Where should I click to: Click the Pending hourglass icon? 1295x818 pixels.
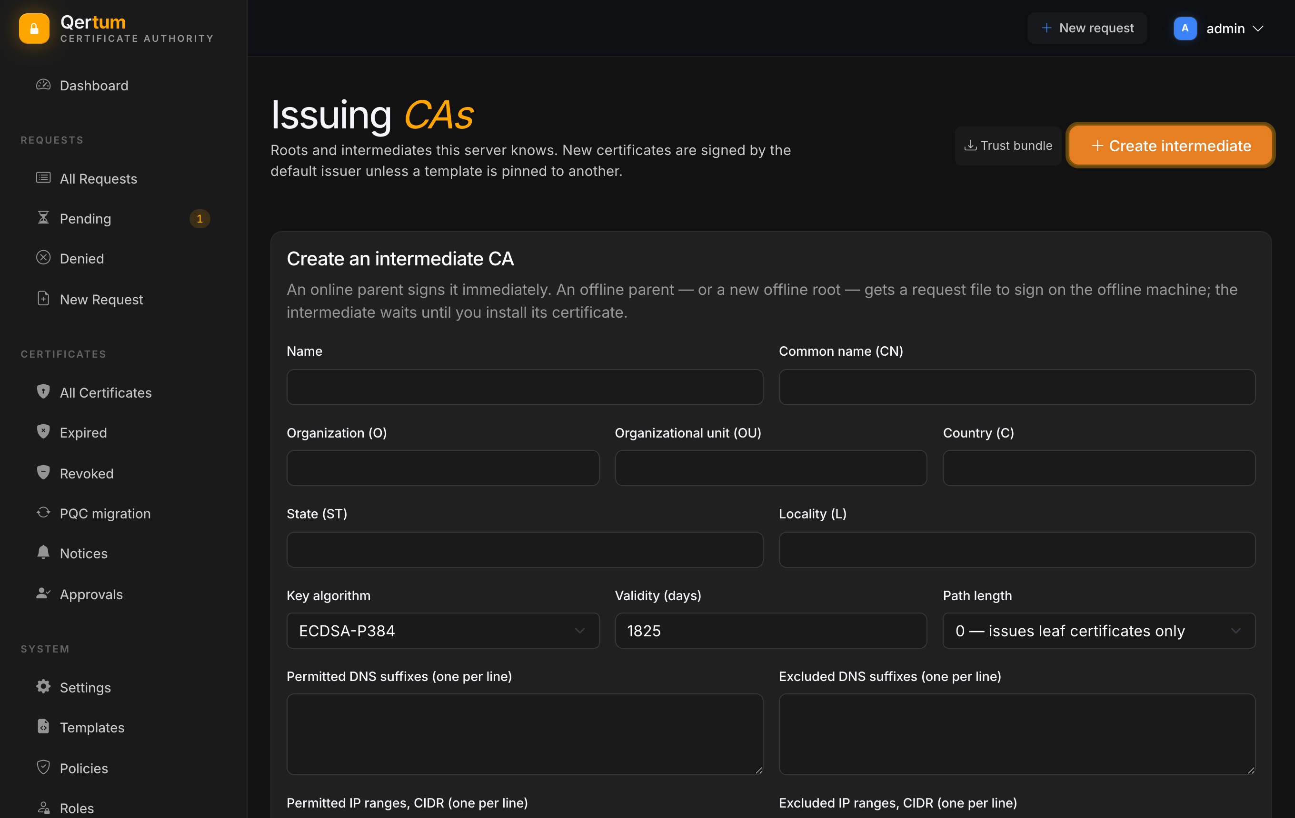pyautogui.click(x=43, y=218)
